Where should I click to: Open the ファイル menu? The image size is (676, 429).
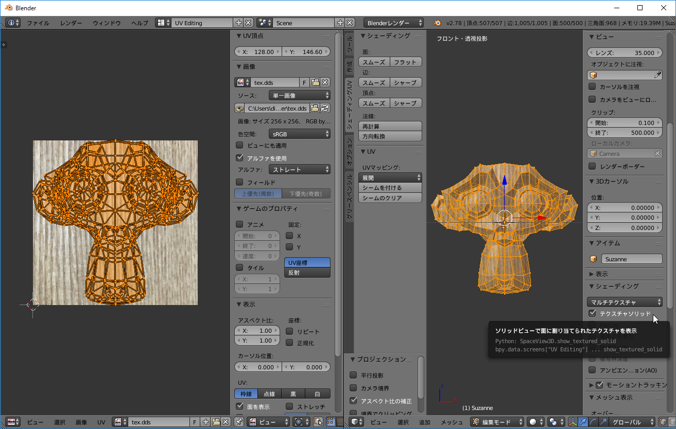pos(38,23)
